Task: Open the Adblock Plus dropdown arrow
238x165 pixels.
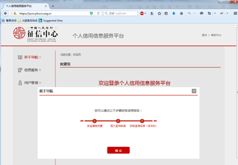Action: [145, 14]
